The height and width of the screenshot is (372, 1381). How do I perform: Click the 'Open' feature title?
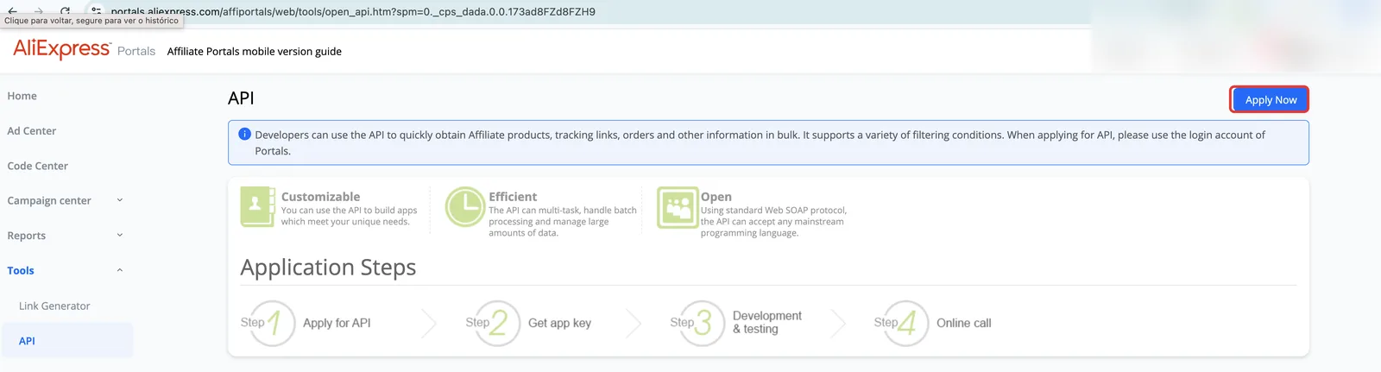tap(716, 197)
